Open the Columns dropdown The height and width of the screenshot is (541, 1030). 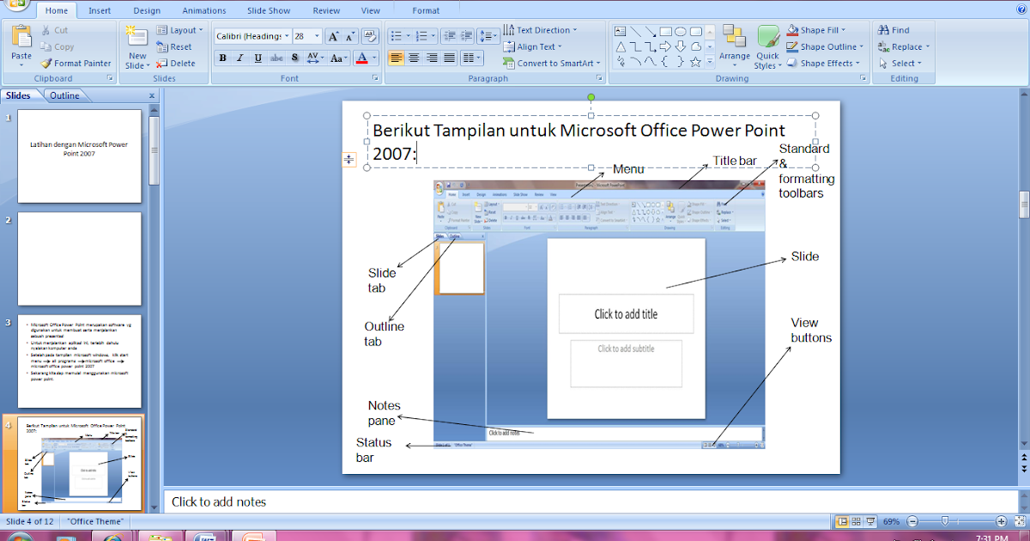point(472,58)
